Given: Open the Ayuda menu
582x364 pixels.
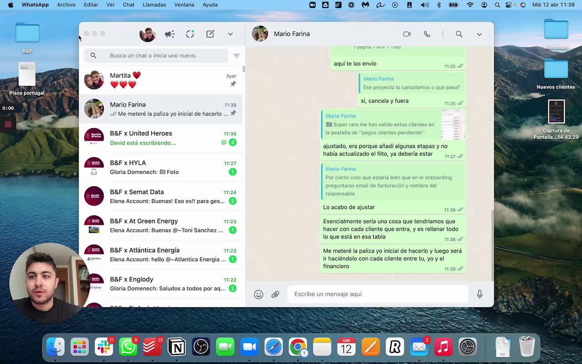Looking at the screenshot, I should (210, 5).
